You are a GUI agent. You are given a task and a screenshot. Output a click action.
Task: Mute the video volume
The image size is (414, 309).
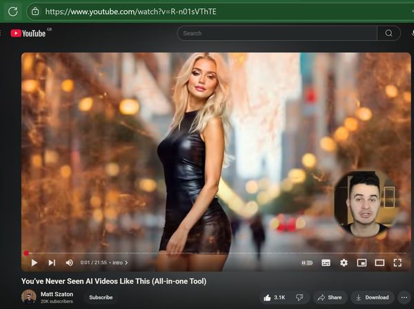coord(69,263)
